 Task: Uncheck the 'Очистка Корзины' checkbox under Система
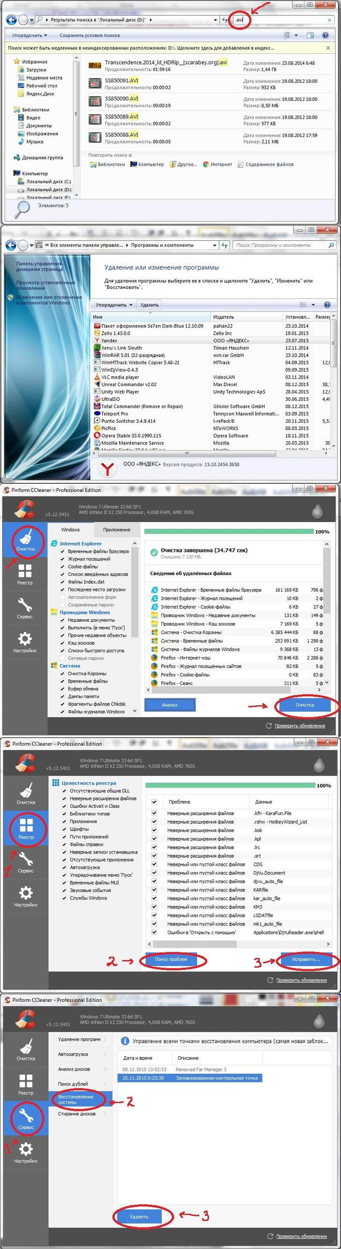[x=63, y=674]
